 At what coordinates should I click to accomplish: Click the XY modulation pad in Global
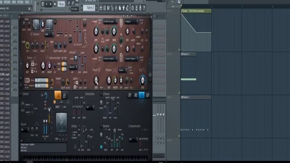(x=62, y=122)
